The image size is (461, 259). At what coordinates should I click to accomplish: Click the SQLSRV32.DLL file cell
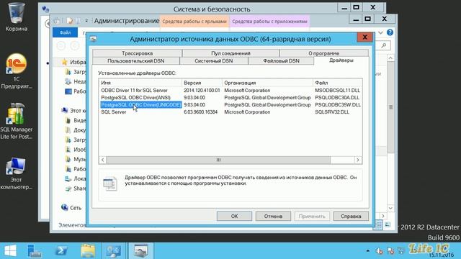[332, 112]
